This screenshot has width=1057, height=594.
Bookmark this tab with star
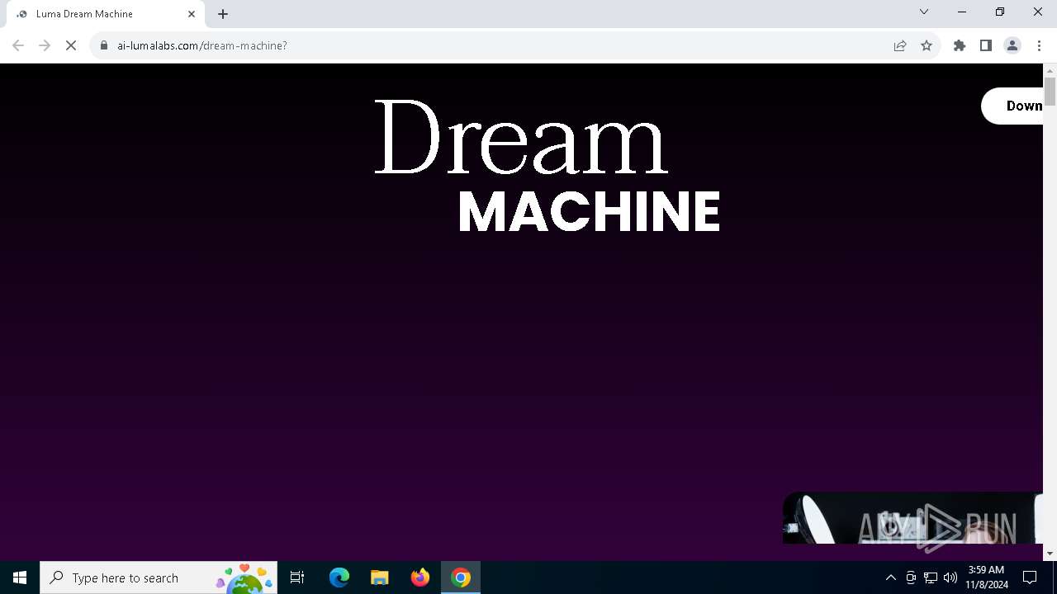[x=927, y=45]
